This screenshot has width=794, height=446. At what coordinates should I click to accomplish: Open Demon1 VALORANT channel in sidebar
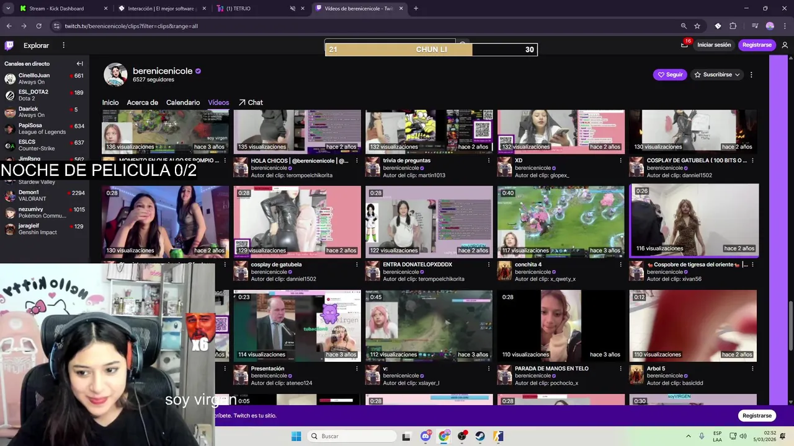pyautogui.click(x=43, y=196)
